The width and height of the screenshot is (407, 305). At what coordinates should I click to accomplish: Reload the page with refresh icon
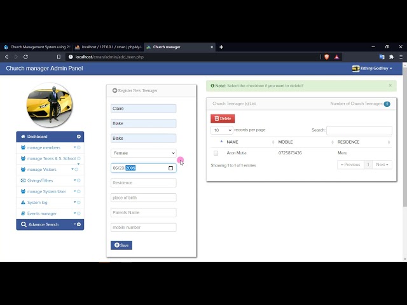(x=25, y=57)
